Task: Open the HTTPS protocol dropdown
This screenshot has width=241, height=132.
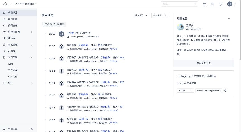Action: [x=185, y=91]
